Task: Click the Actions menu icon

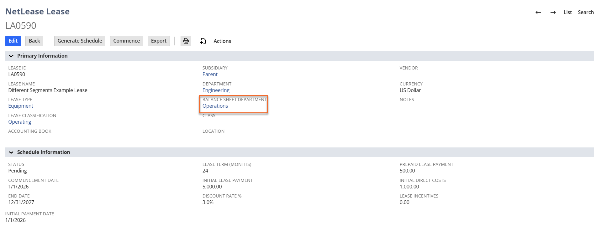Action: (x=203, y=41)
